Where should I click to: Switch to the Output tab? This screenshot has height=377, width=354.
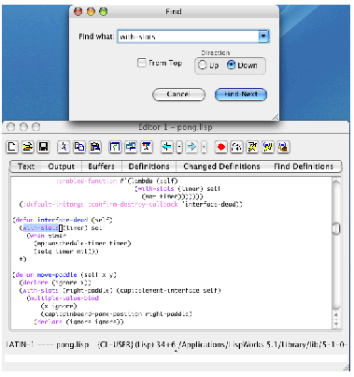pos(61,167)
